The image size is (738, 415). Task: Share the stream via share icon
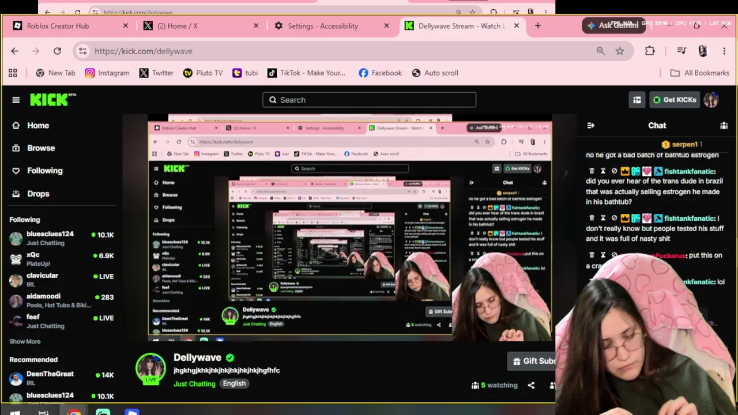click(531, 385)
